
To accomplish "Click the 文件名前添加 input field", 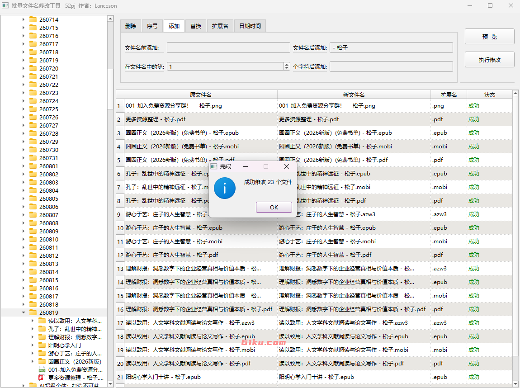I will pyautogui.click(x=228, y=47).
